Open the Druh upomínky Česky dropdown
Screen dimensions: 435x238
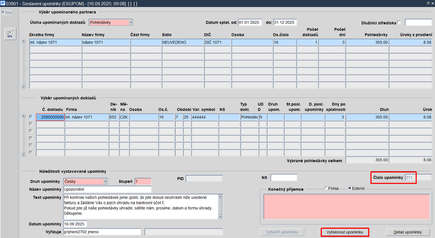click(105, 182)
